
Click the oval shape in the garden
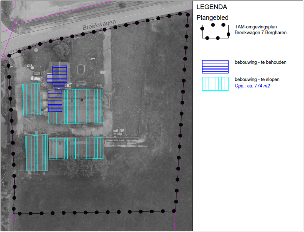(x=81, y=69)
